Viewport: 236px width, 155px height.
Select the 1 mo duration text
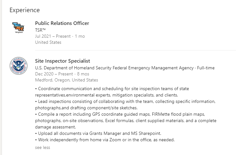coord(80,36)
